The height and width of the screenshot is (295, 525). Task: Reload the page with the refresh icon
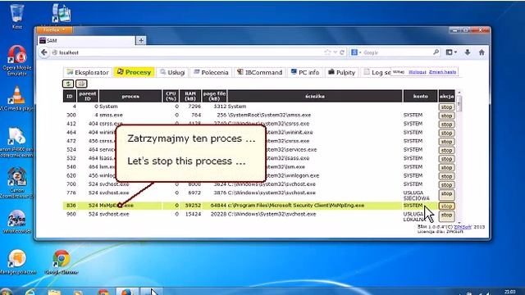(x=342, y=52)
